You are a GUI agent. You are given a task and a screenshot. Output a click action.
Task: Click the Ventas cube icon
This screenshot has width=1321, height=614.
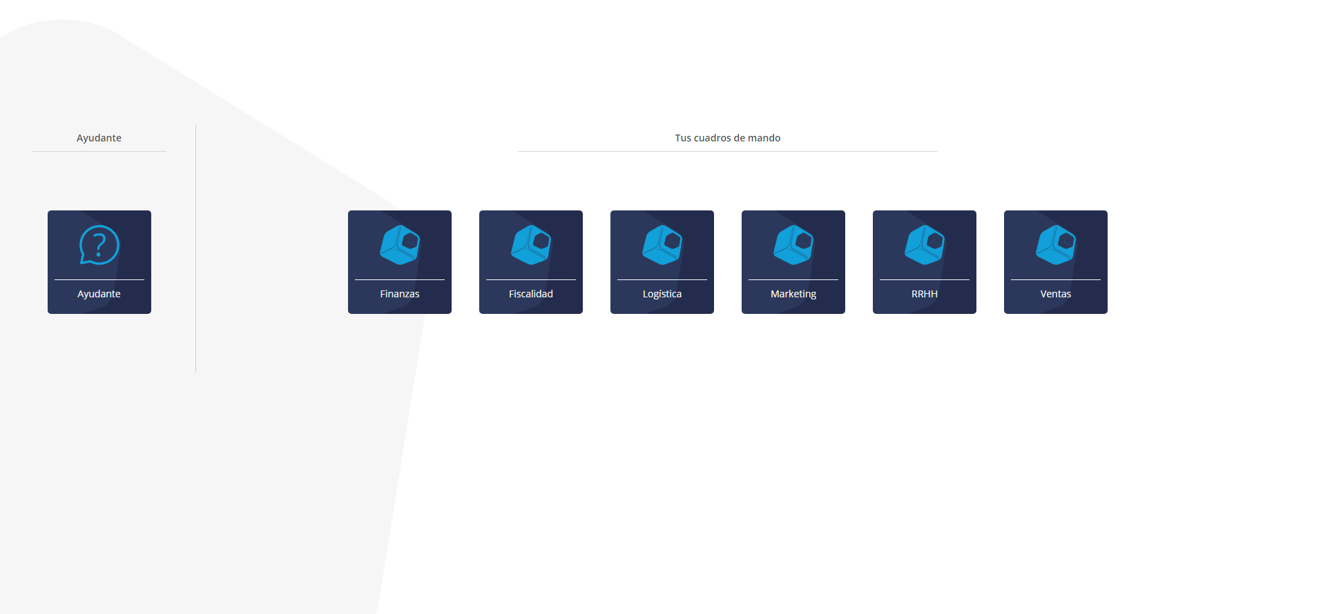(x=1056, y=245)
